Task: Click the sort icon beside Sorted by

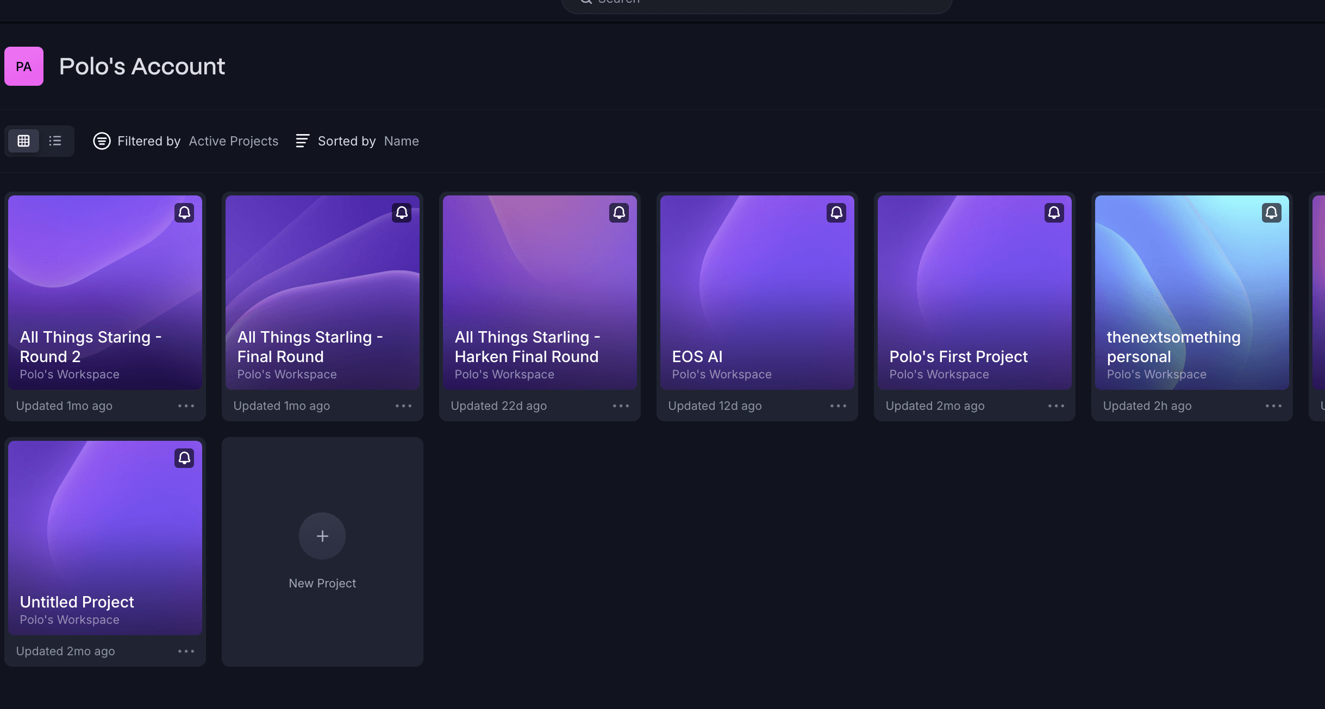Action: tap(302, 141)
